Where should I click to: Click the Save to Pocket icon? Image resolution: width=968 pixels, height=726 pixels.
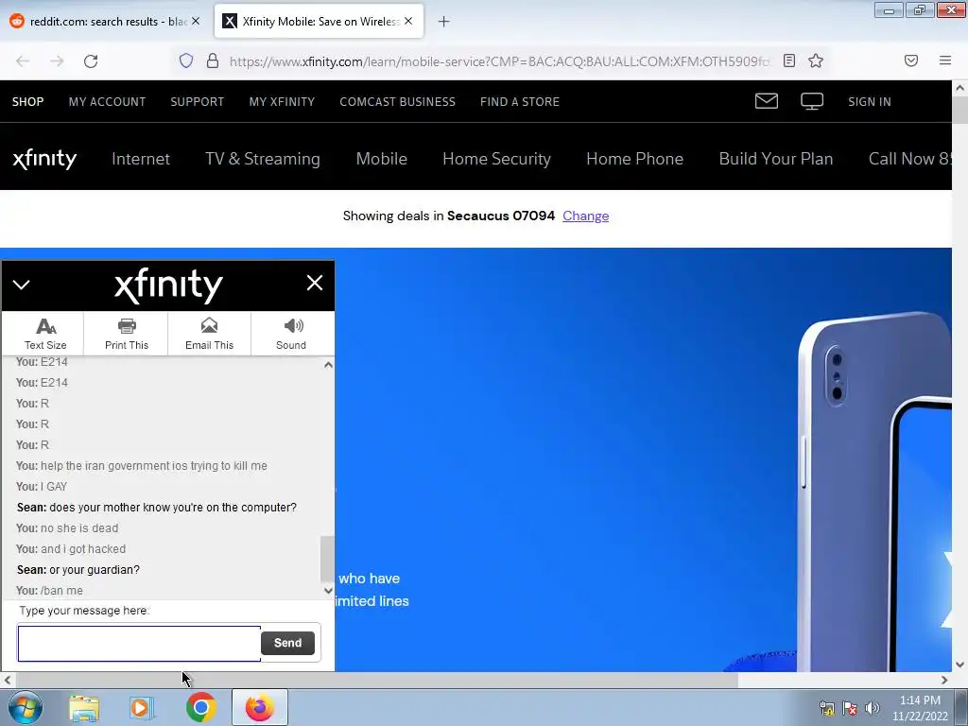tap(911, 60)
